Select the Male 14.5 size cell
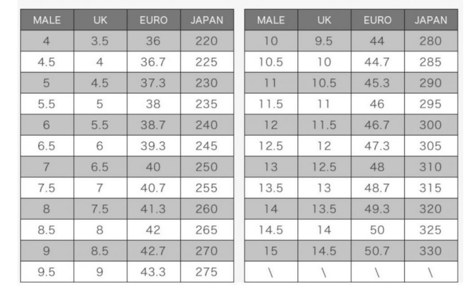The width and height of the screenshot is (475, 293). coord(270,230)
